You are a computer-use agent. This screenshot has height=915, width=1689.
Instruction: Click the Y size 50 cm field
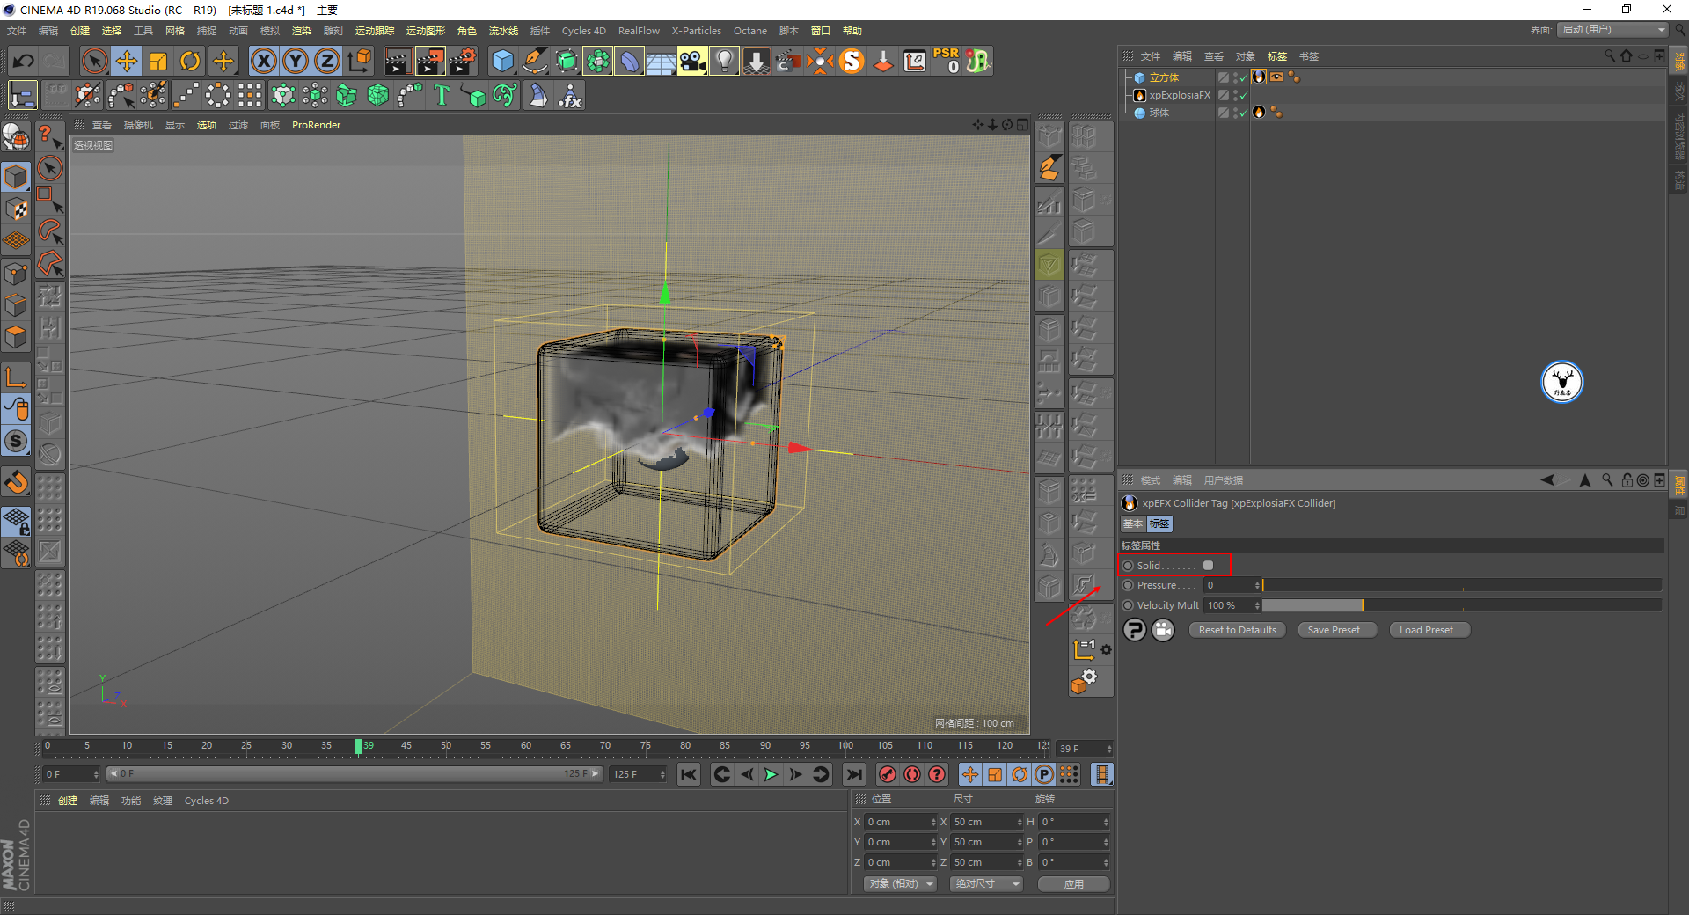point(987,842)
